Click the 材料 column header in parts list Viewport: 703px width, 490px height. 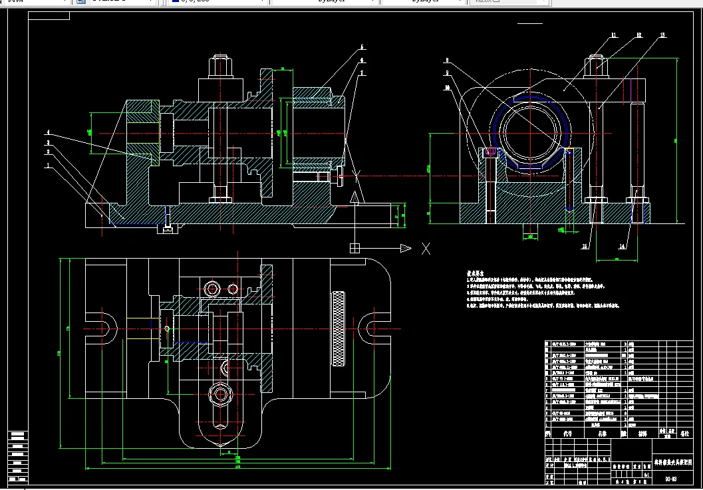click(x=642, y=434)
